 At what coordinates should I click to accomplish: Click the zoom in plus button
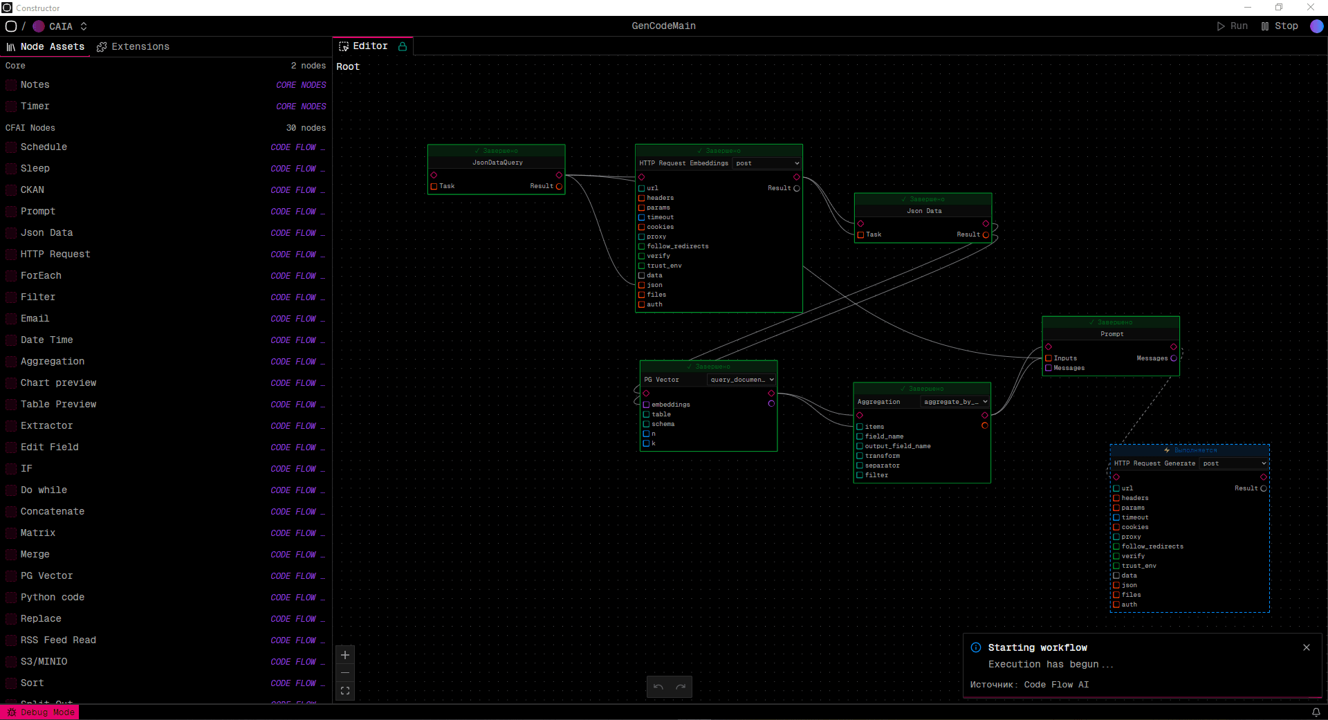345,655
